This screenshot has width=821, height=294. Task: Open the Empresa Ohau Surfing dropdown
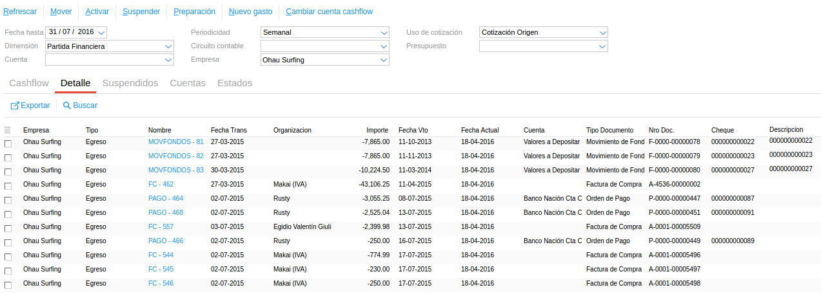click(x=384, y=60)
